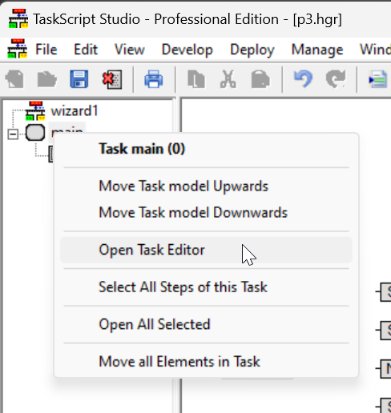This screenshot has width=391, height=413.
Task: Click the TaskScript Studio title bar icon
Action: click(18, 18)
